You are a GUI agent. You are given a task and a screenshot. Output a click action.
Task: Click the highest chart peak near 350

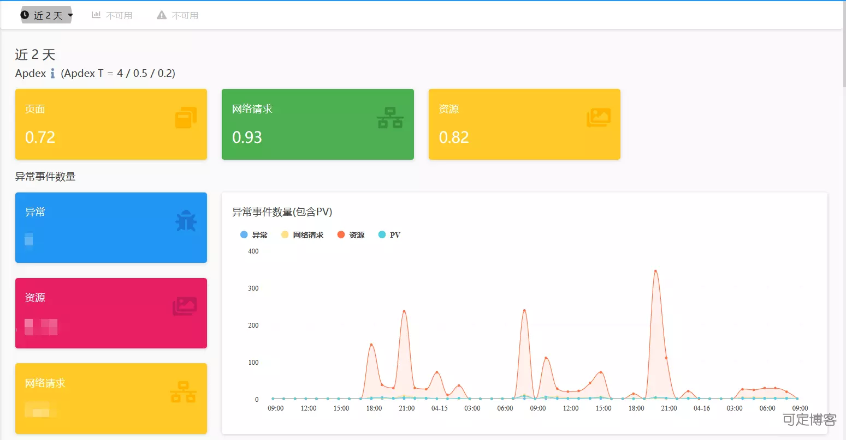(655, 270)
